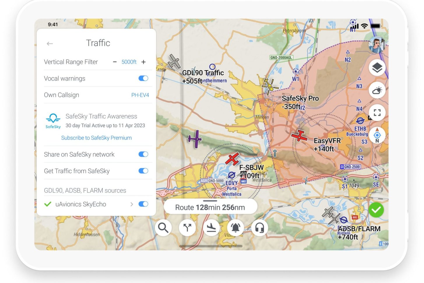This screenshot has width=424, height=283.
Task: Select reporting point N2 triangle
Action: (348, 52)
